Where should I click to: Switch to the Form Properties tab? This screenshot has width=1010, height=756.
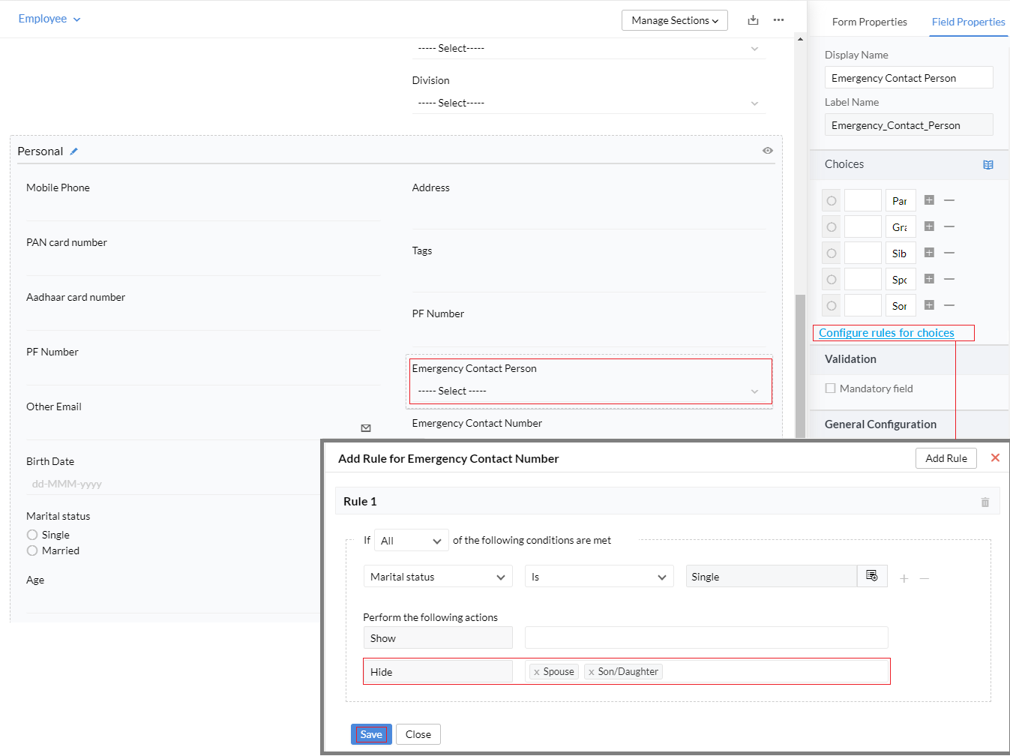[869, 22]
